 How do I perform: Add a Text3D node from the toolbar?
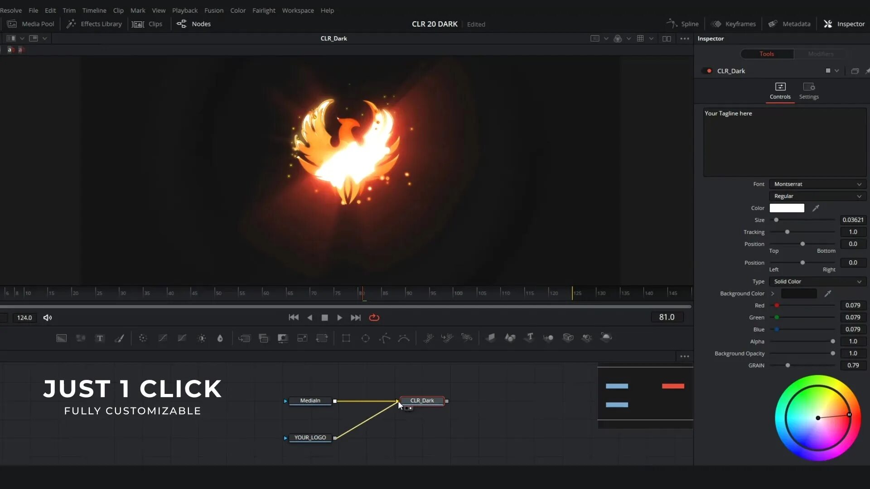pos(529,338)
